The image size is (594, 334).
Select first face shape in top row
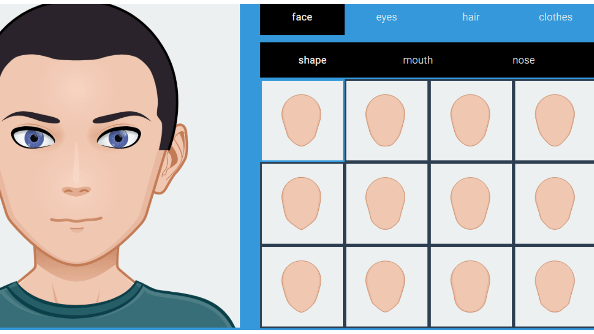point(302,121)
